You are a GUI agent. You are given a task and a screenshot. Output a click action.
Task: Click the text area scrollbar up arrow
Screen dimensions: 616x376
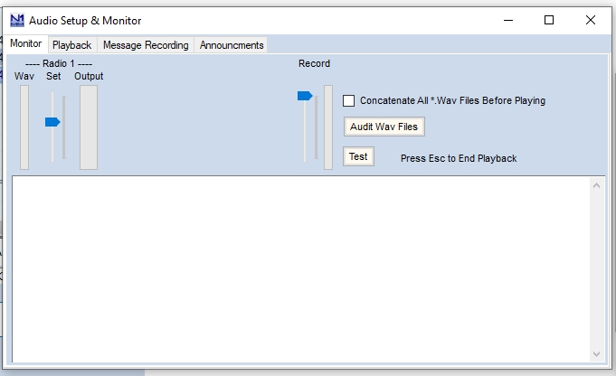(597, 185)
